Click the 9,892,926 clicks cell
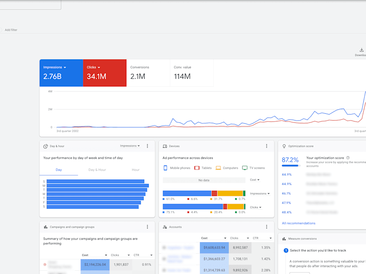This screenshot has width=366, height=274. point(240,270)
